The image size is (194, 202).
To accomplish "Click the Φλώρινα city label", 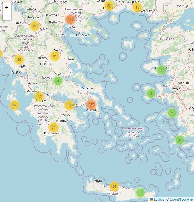I will 33,17.
